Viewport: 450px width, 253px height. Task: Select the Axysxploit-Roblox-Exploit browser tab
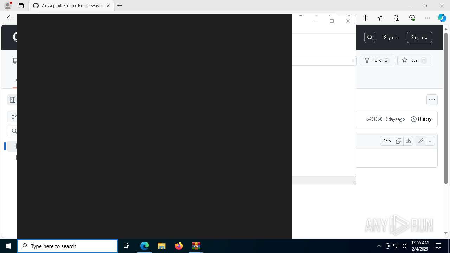click(x=72, y=6)
